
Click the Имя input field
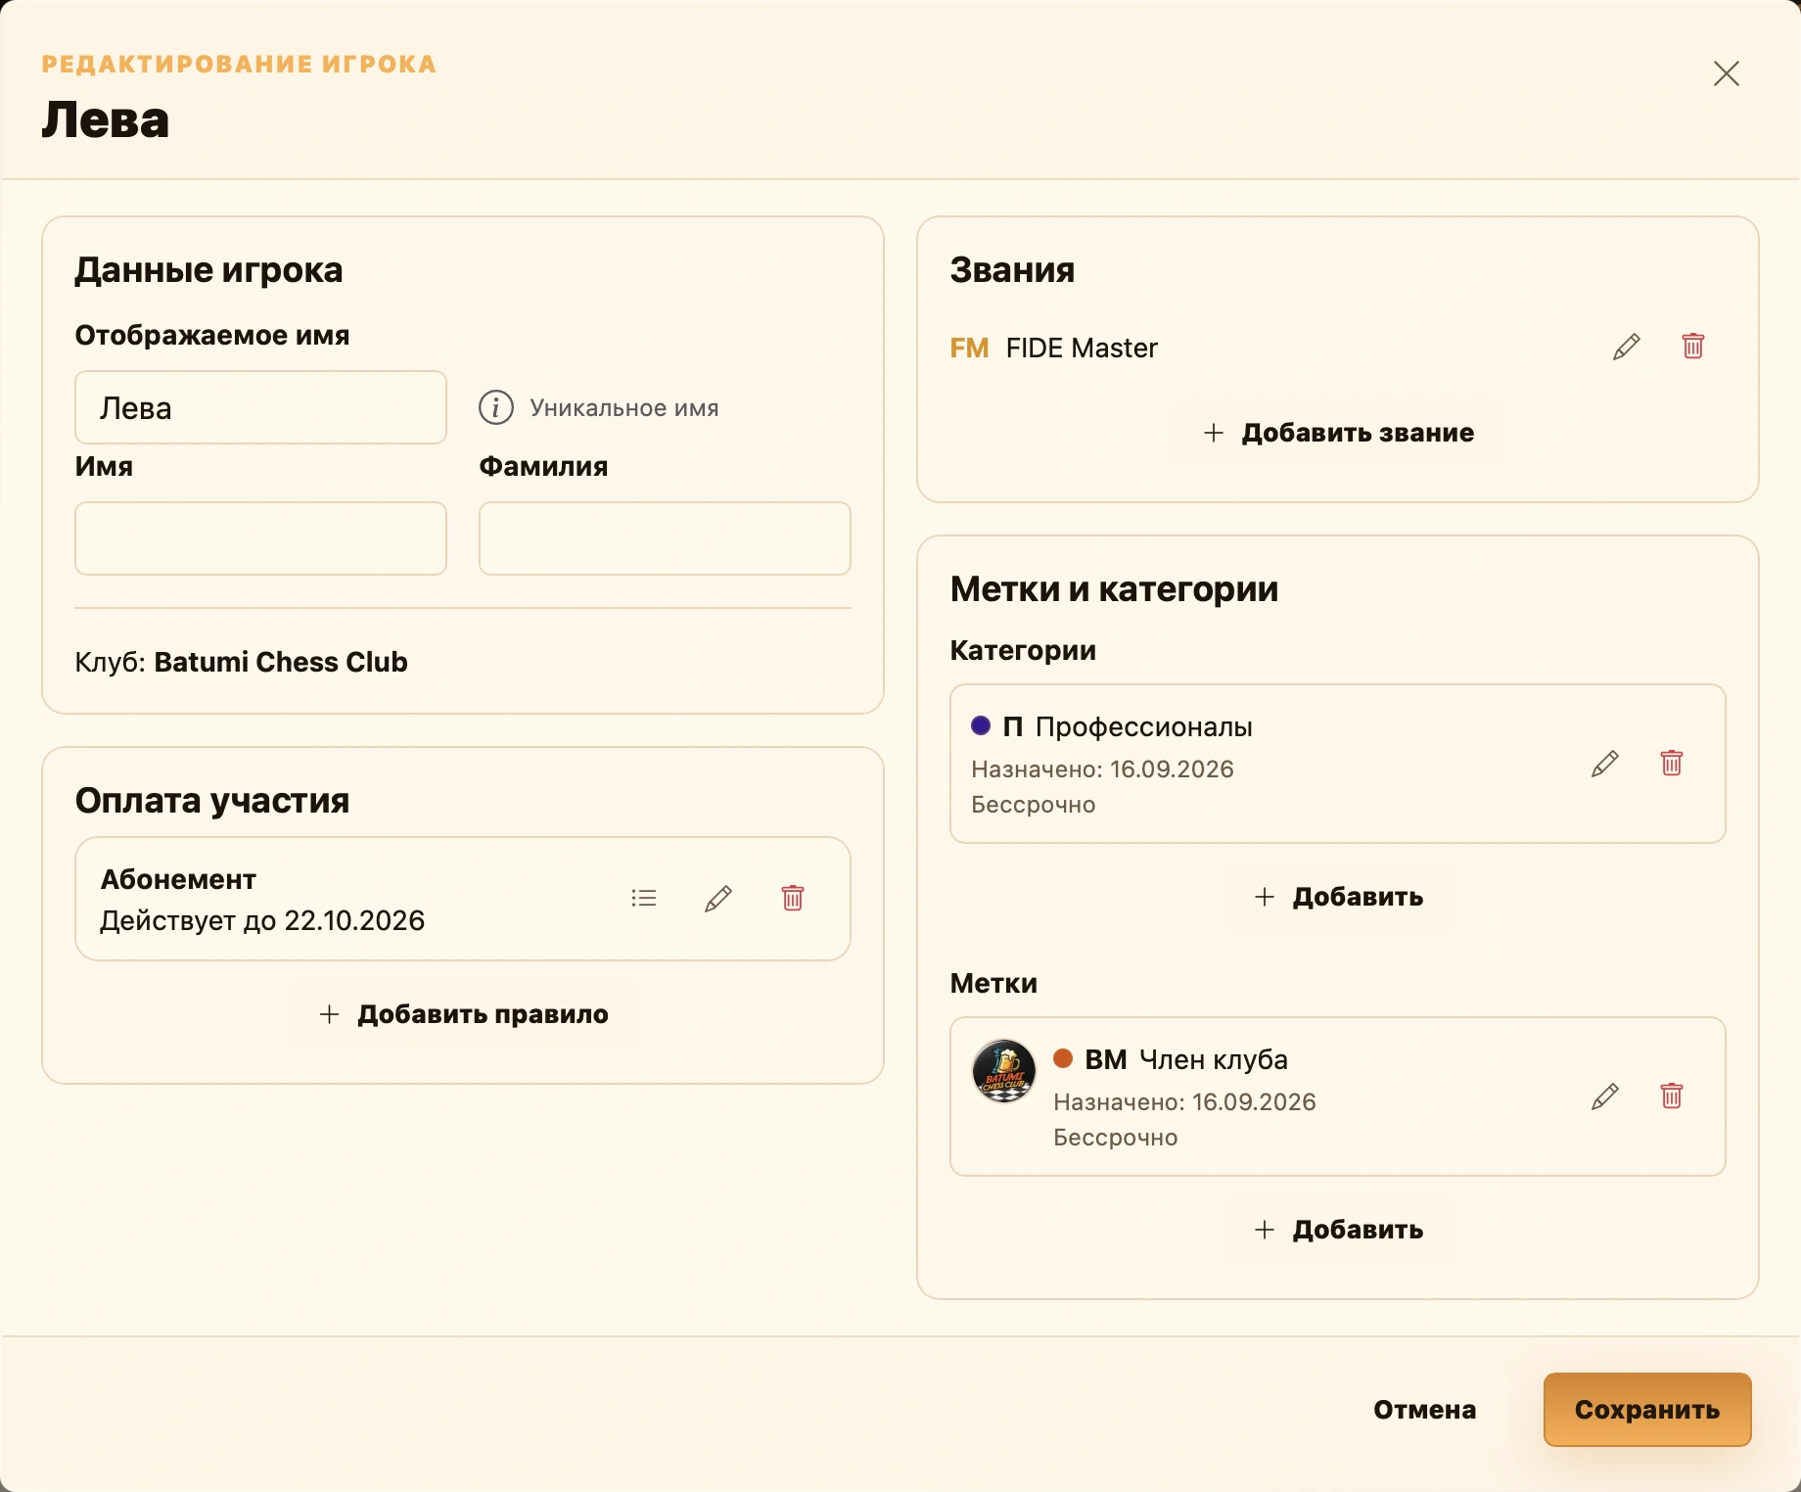(260, 538)
